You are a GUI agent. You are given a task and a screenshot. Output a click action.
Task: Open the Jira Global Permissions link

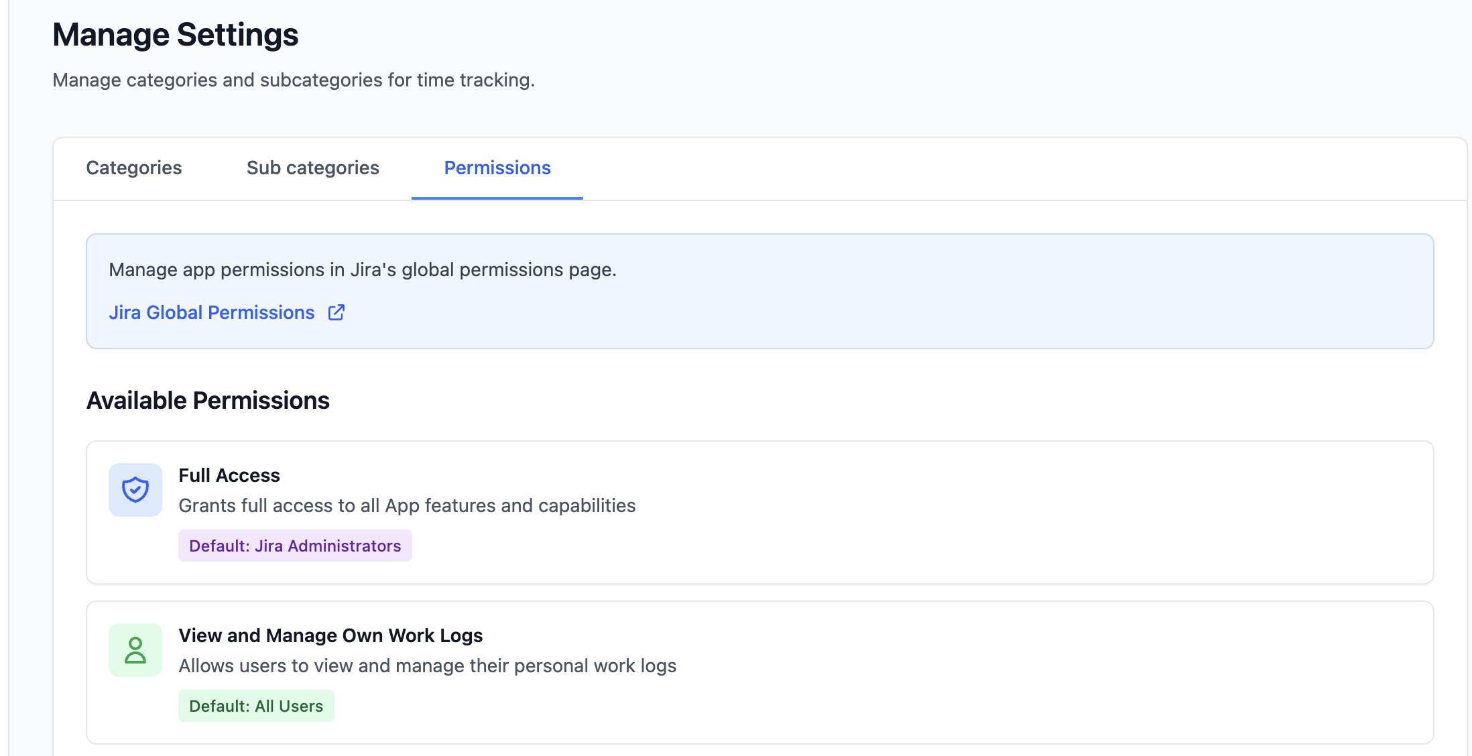[211, 312]
